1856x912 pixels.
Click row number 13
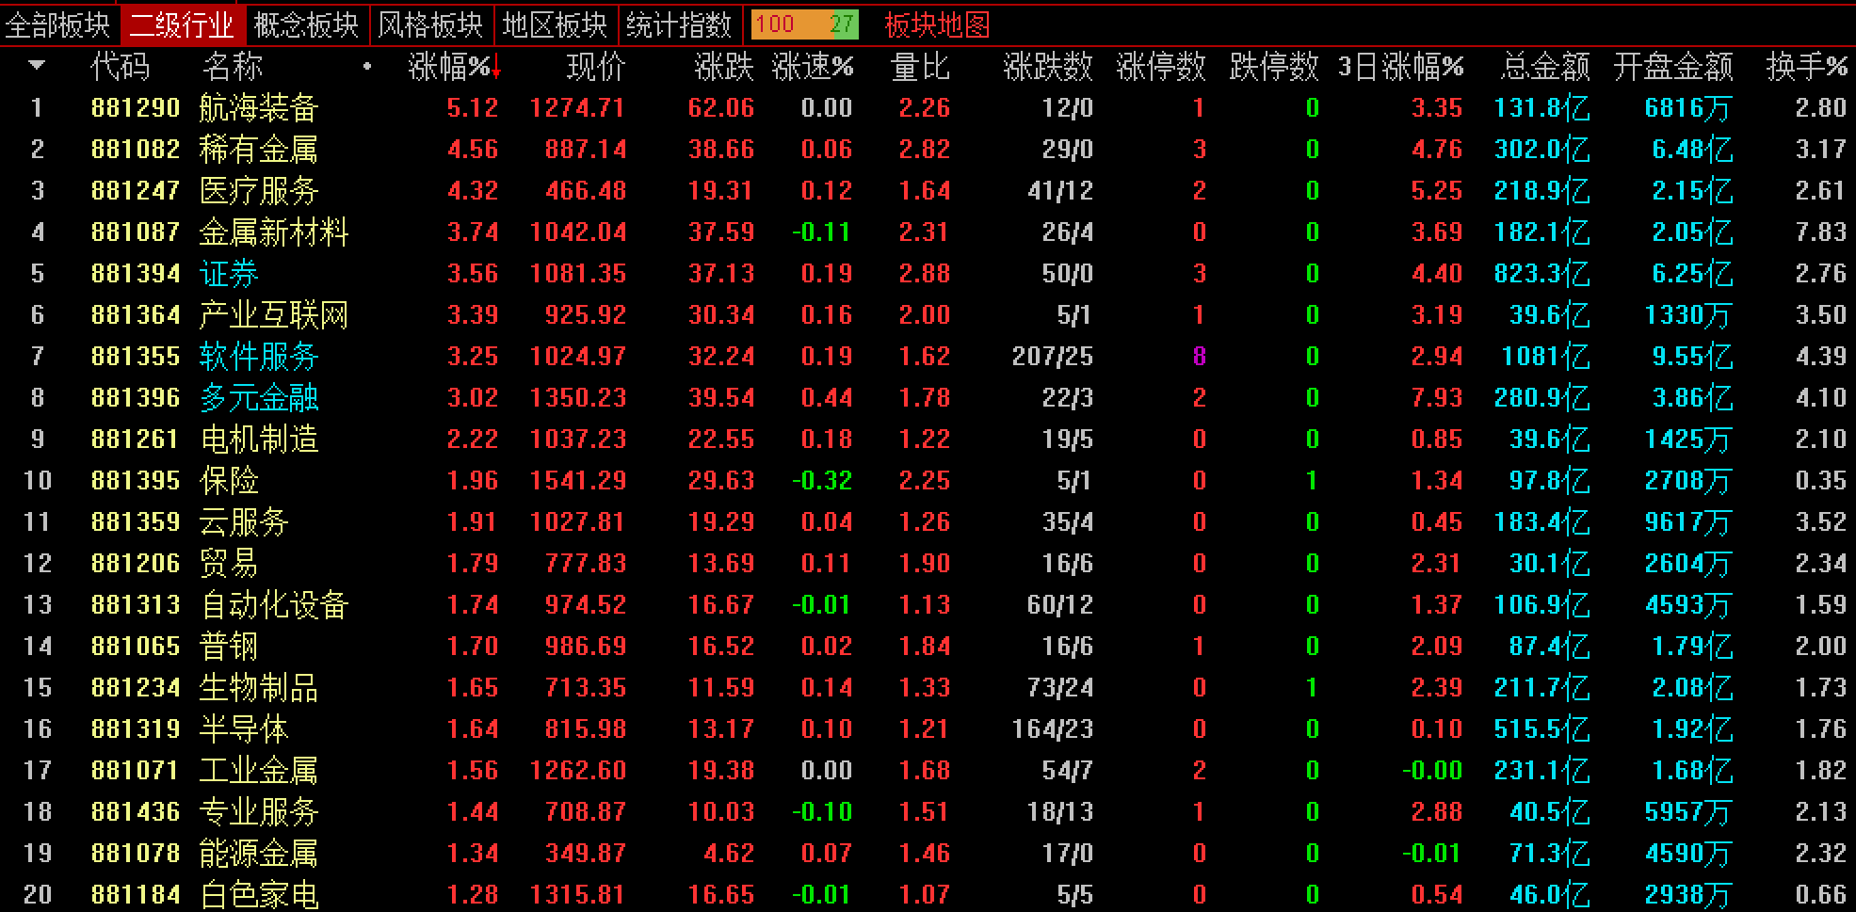pyautogui.click(x=38, y=605)
